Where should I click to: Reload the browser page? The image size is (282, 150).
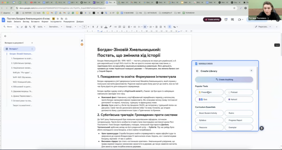[x=11, y=8]
